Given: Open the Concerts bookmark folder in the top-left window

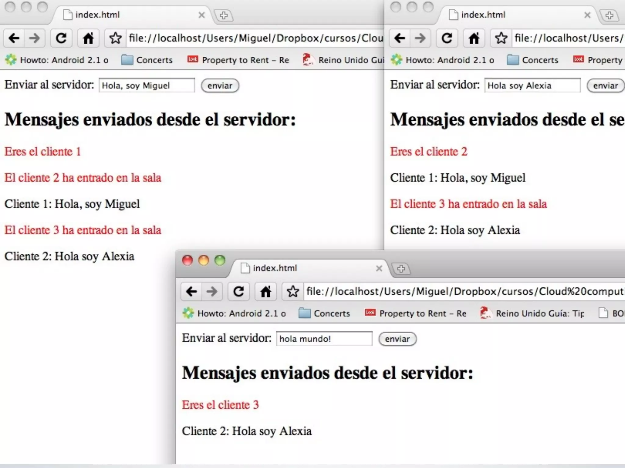Looking at the screenshot, I should tap(147, 60).
